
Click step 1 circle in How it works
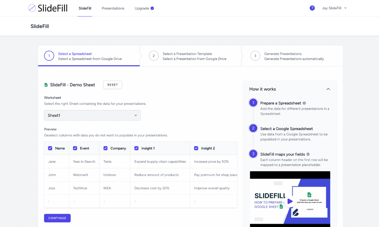(253, 103)
